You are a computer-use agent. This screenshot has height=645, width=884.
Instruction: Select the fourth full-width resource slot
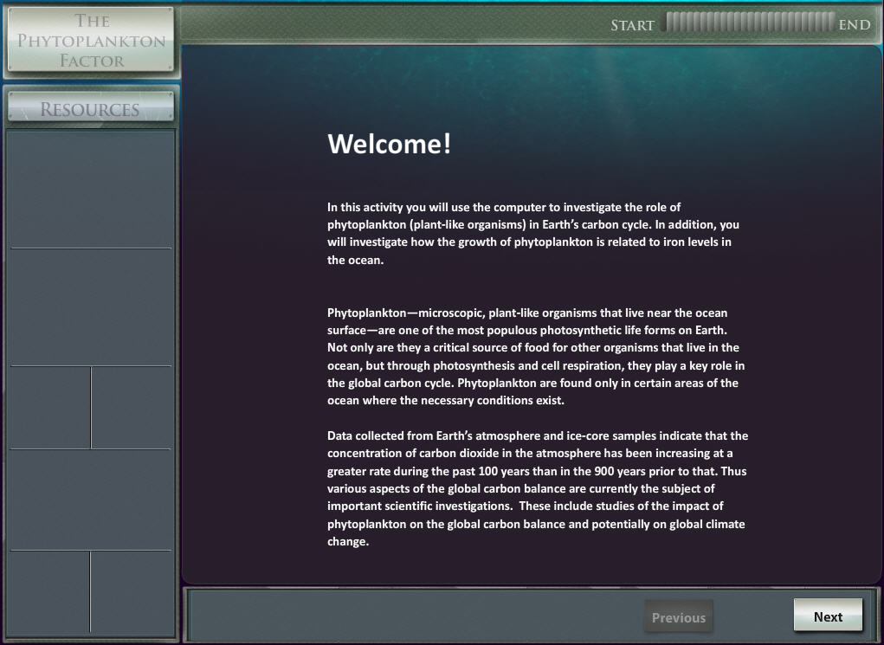[90, 498]
